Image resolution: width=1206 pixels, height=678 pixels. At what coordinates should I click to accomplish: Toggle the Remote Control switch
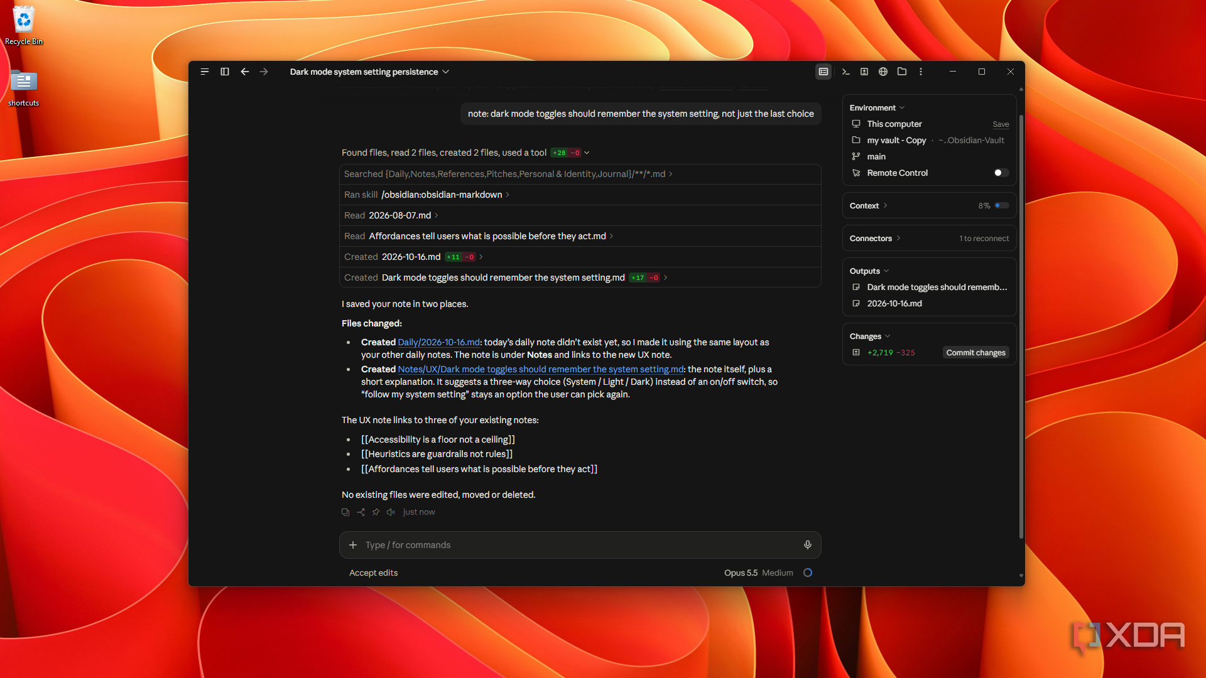[1001, 173]
